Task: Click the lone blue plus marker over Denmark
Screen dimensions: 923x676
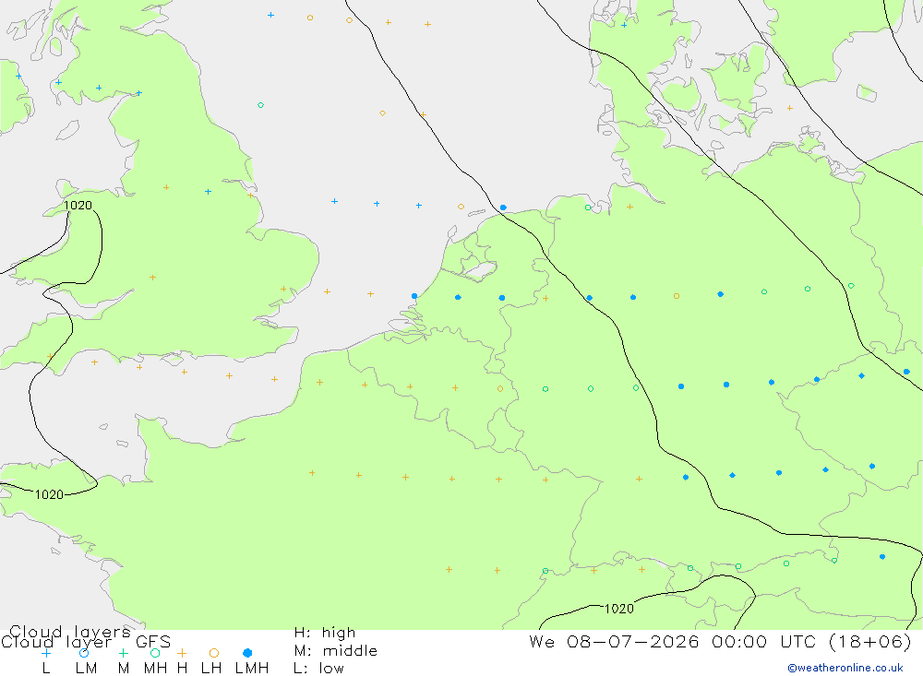Action: click(624, 25)
